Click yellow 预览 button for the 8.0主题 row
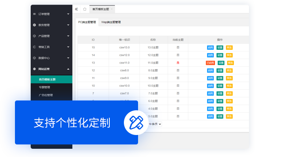Screen dimensions: 295x157 (x=229, y=70)
